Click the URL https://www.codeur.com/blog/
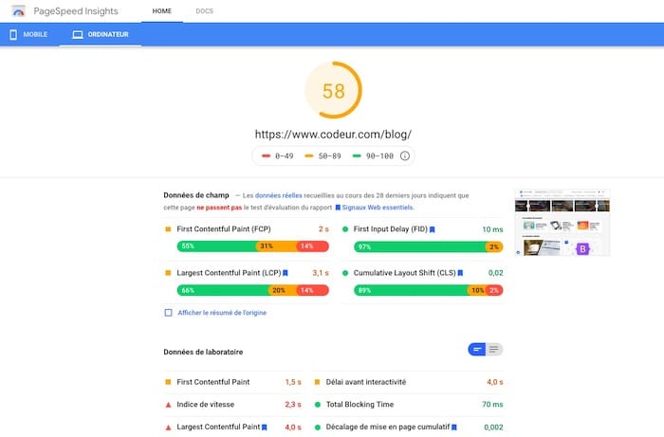 (x=333, y=134)
